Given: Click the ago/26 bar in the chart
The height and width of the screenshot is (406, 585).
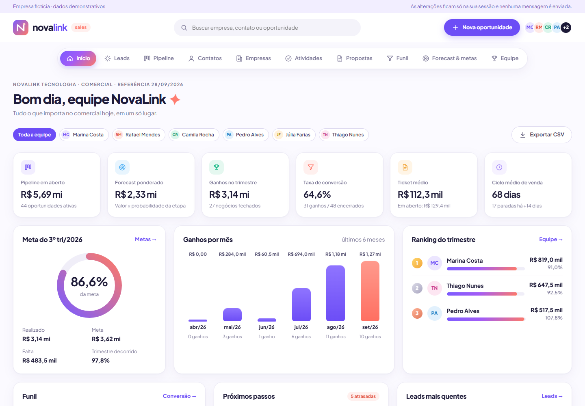Looking at the screenshot, I should (336, 293).
